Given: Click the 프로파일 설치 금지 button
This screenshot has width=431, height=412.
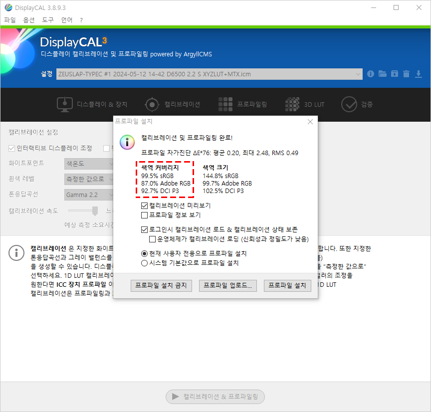Looking at the screenshot, I should tap(161, 286).
